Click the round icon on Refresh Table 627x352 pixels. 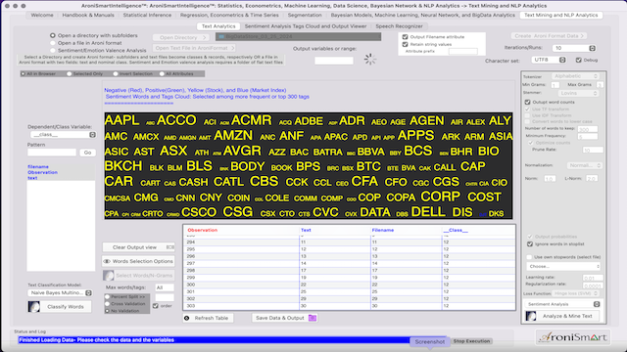pyautogui.click(x=187, y=318)
